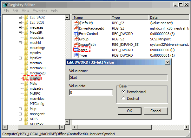Close the Edit DWORD dialog with X

tap(168, 62)
